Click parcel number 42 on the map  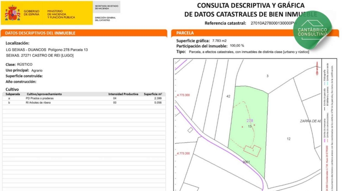point(228,96)
